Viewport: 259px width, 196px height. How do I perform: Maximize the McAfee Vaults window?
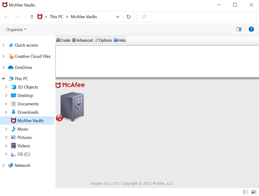[x=235, y=5]
